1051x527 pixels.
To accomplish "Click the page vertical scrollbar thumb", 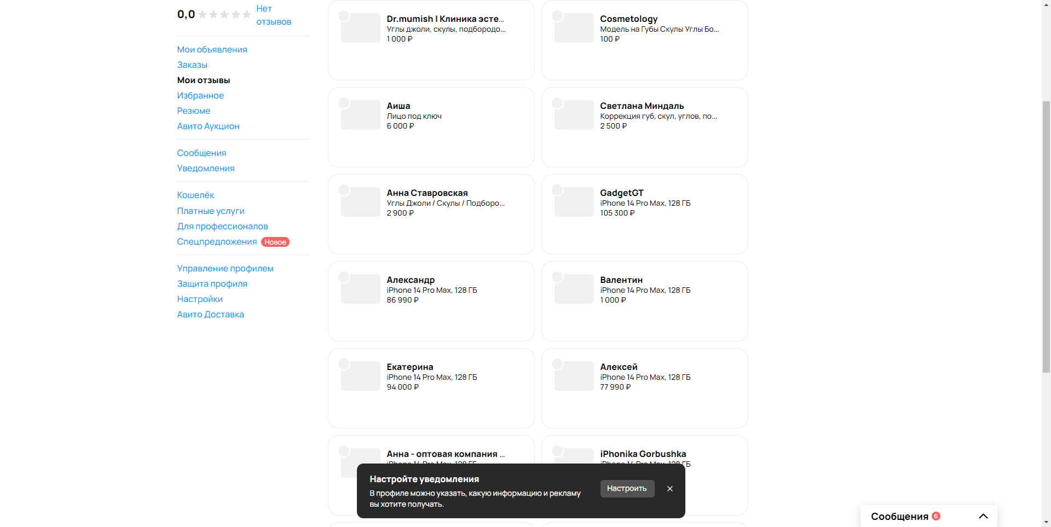I will click(x=1046, y=236).
